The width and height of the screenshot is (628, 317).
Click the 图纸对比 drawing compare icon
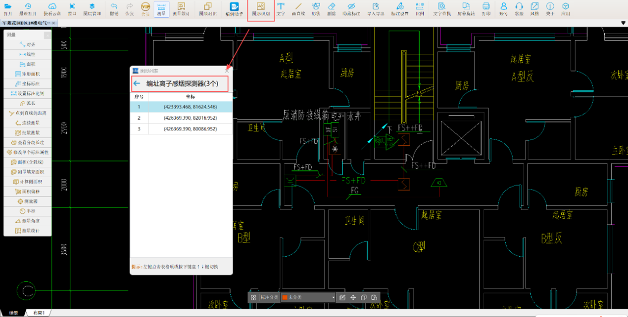point(207,9)
